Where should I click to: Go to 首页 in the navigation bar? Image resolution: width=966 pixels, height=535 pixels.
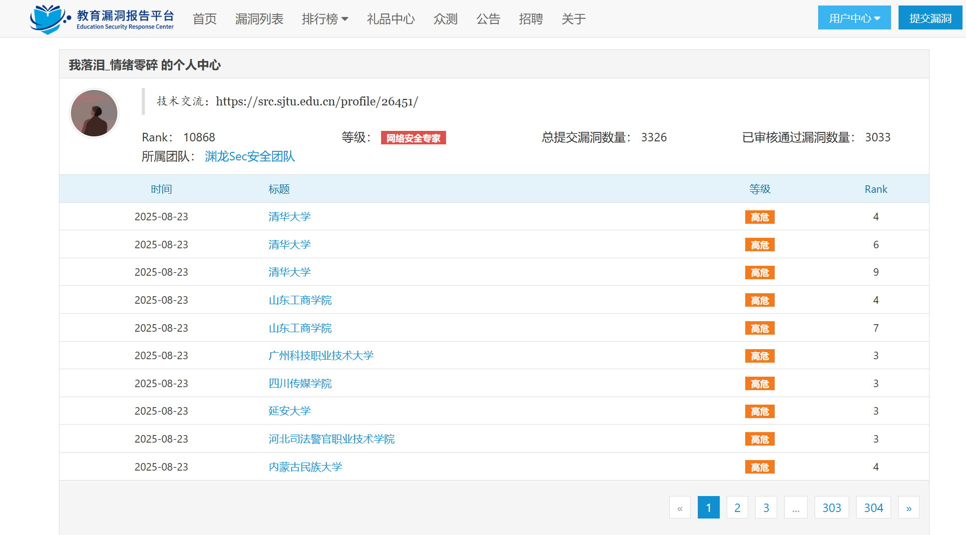(205, 19)
